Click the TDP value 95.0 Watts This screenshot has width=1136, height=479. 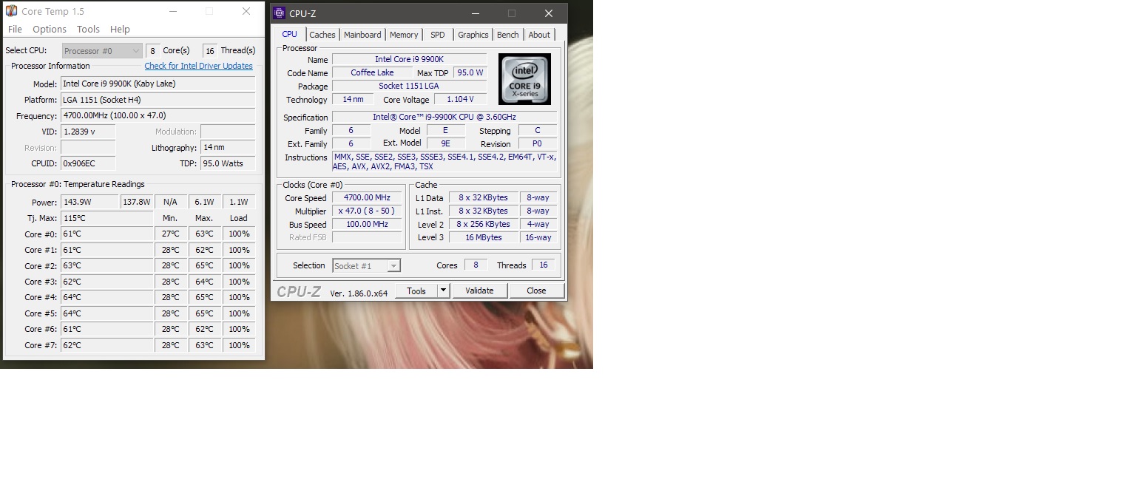(228, 163)
